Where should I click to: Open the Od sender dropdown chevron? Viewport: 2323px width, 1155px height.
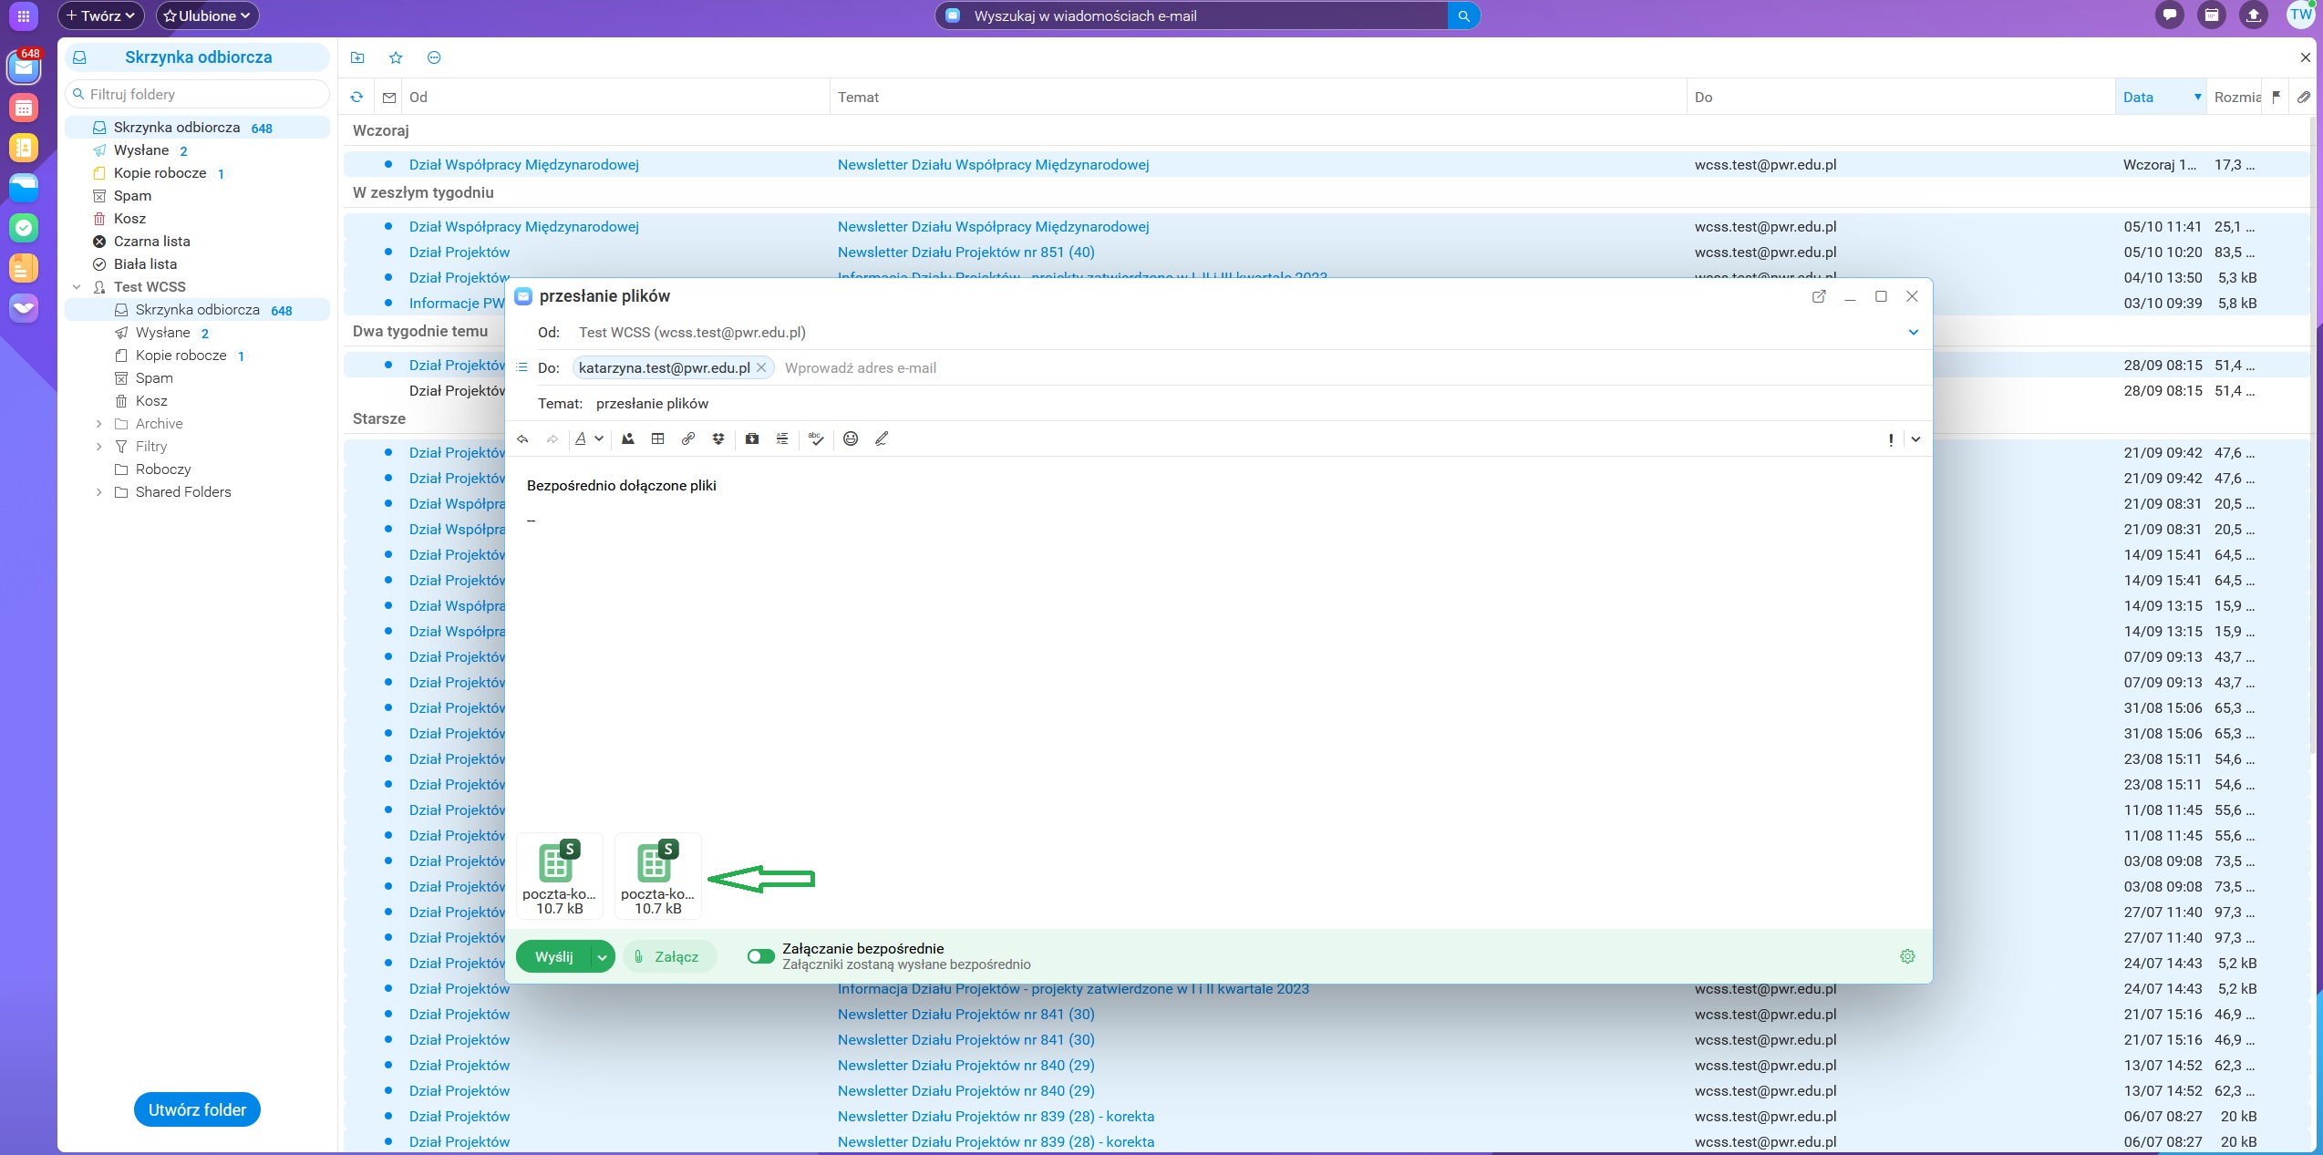(x=1914, y=333)
